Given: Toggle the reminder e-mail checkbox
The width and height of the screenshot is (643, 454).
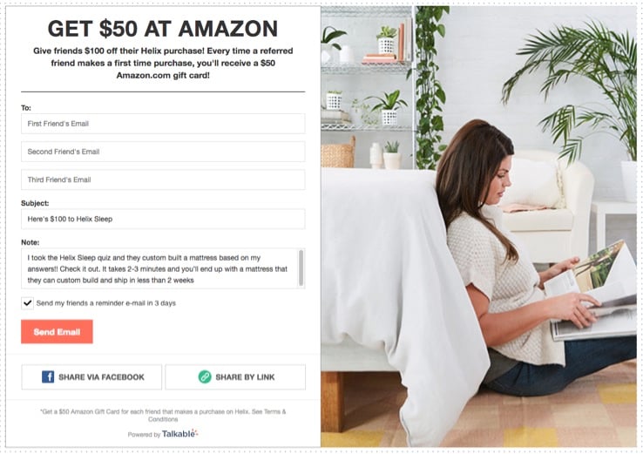Looking at the screenshot, I should (x=28, y=303).
